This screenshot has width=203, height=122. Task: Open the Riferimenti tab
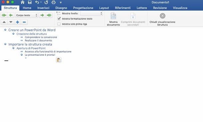tap(123, 8)
